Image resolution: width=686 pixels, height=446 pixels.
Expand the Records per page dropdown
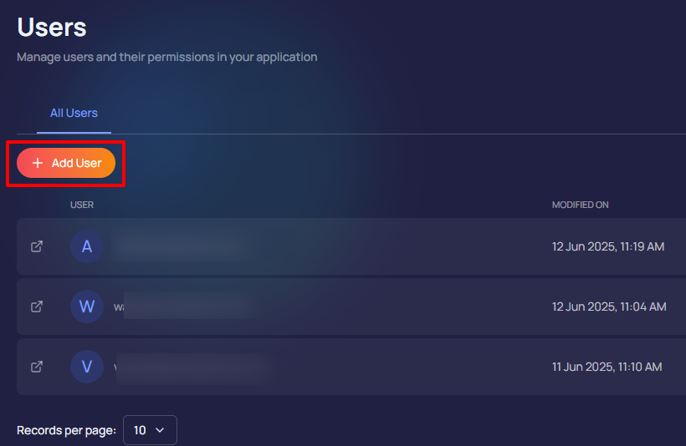150,430
